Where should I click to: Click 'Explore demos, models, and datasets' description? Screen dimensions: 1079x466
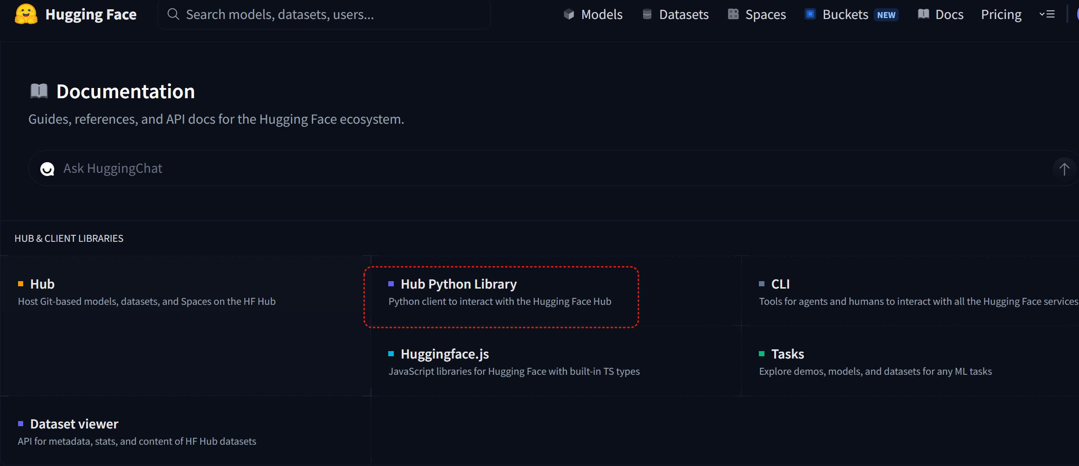[x=876, y=372]
